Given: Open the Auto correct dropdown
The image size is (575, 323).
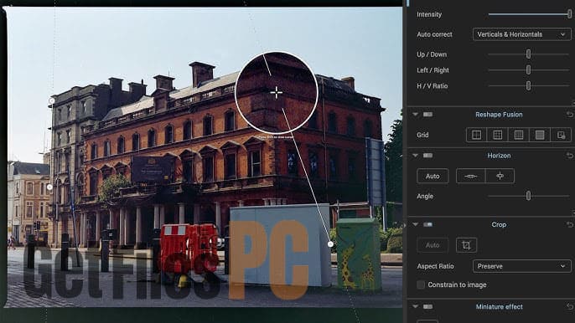Looking at the screenshot, I should coord(522,34).
